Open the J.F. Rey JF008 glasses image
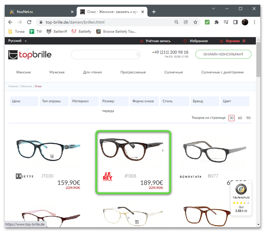This screenshot has height=232, width=265. (x=131, y=149)
